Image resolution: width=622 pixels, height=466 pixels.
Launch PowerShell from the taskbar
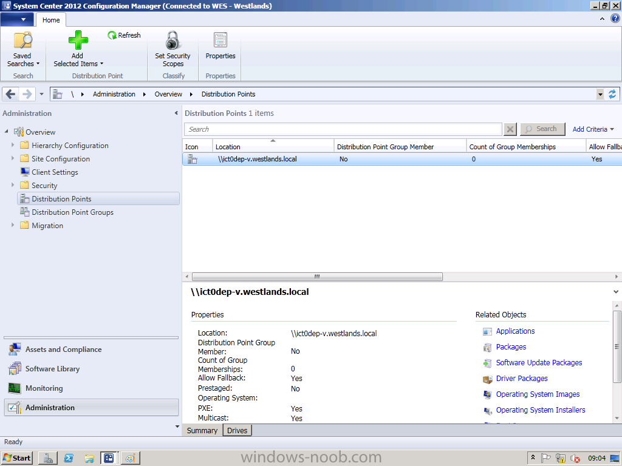(x=69, y=459)
